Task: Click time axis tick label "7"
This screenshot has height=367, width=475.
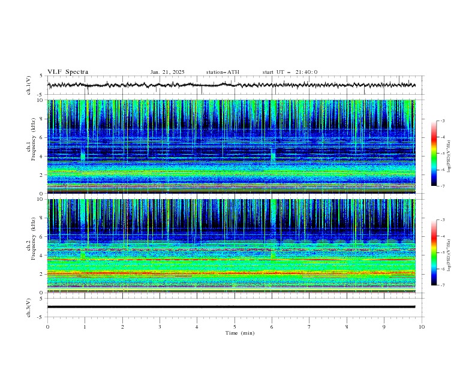Action: click(309, 327)
